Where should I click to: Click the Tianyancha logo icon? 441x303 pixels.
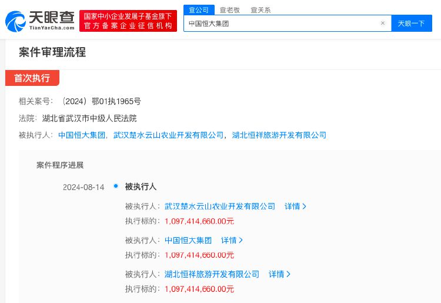[x=16, y=21]
